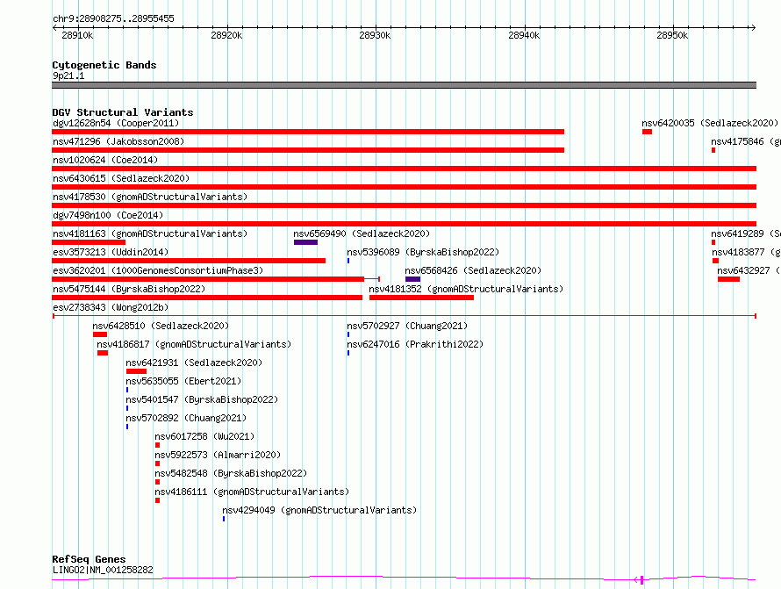Open nsv4181352 (gnomADStructuralVariants) label
This screenshot has width=781, height=589.
pyautogui.click(x=466, y=289)
